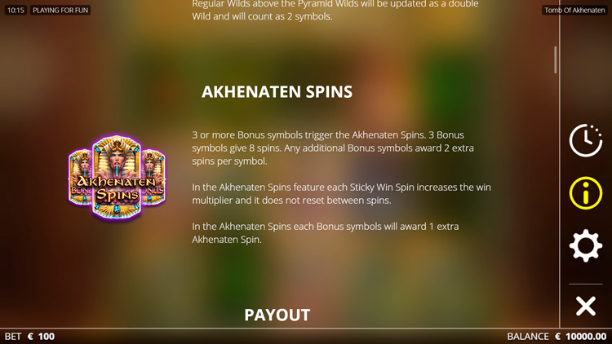Screen dimensions: 612x344
Task: Click the Tomb Of Akhenaten title label
Action: (x=574, y=10)
